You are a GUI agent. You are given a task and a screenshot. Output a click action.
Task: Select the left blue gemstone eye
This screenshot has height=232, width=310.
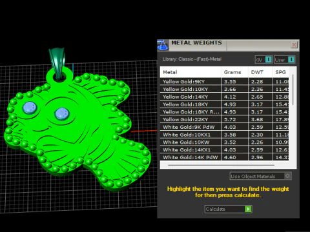pos(30,108)
